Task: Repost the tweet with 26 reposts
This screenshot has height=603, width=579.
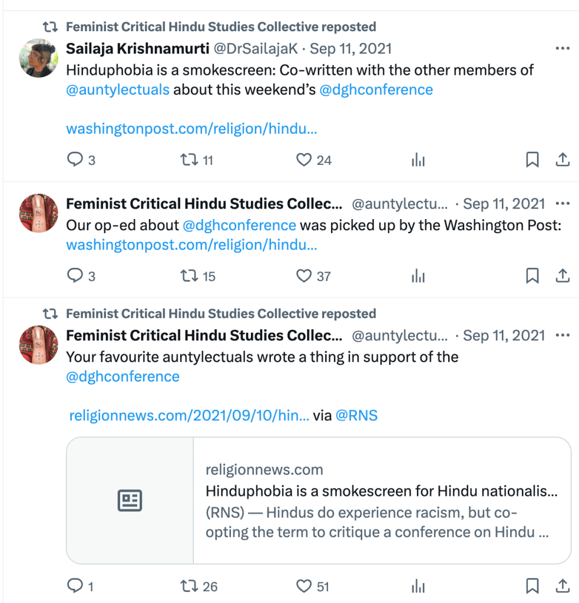Action: click(x=189, y=586)
